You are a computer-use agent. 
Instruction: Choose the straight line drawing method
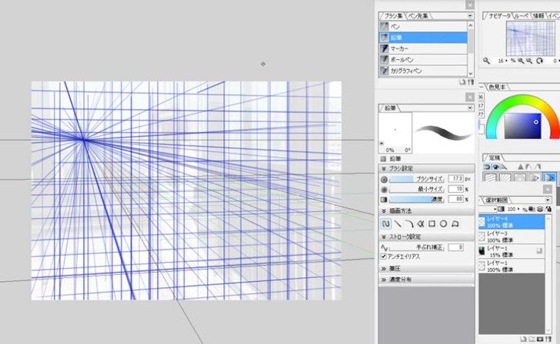[x=397, y=224]
